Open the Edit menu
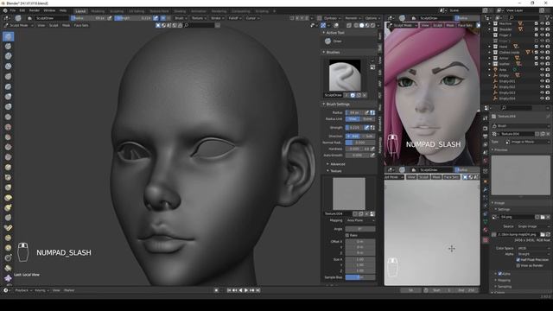553x311 pixels. [22, 10]
